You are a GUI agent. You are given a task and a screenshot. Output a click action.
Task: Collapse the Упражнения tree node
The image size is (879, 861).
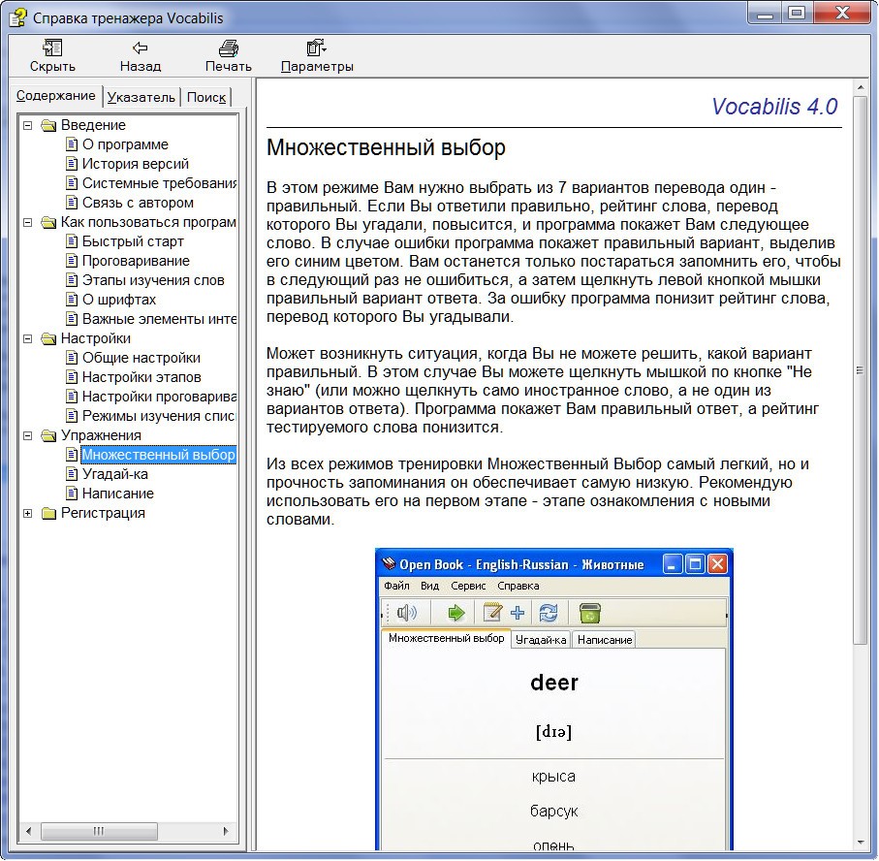pyautogui.click(x=27, y=435)
